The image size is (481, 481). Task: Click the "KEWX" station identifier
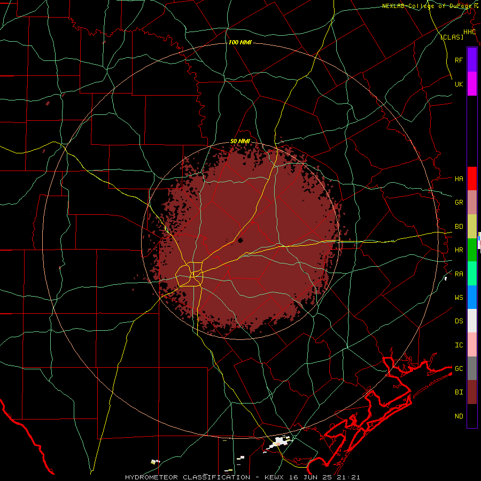(274, 477)
